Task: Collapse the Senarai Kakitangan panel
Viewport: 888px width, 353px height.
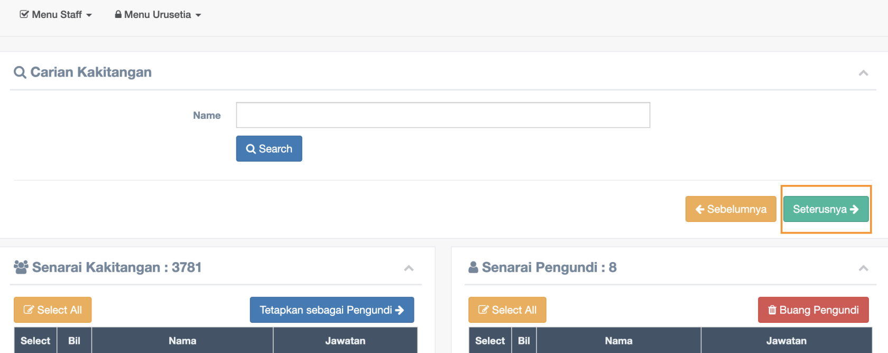Action: [x=409, y=268]
